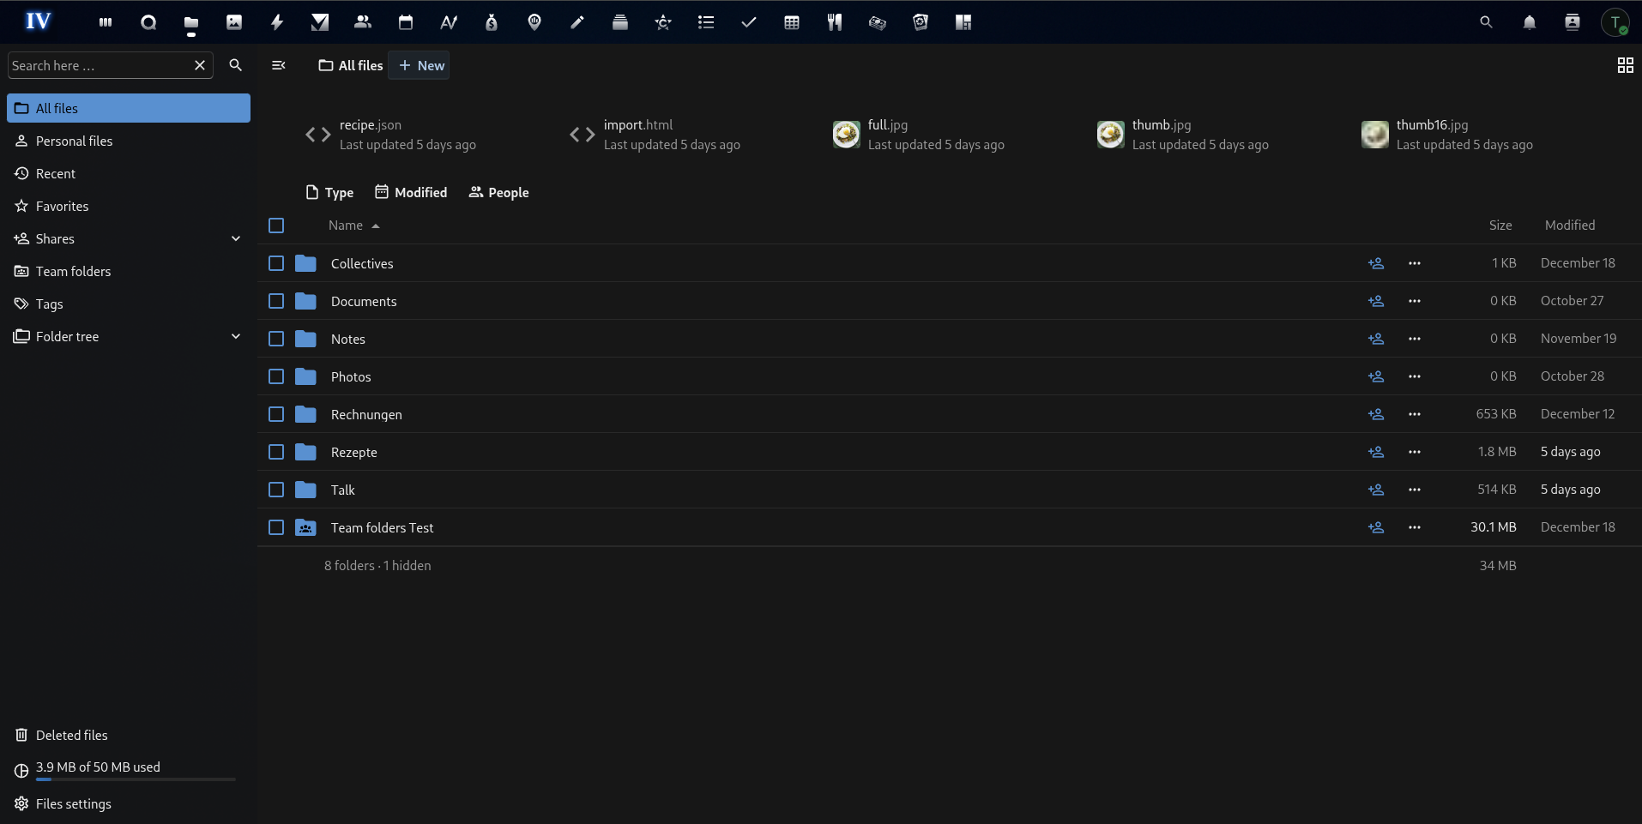Check the checkbox for the Rezepte folder

click(275, 452)
